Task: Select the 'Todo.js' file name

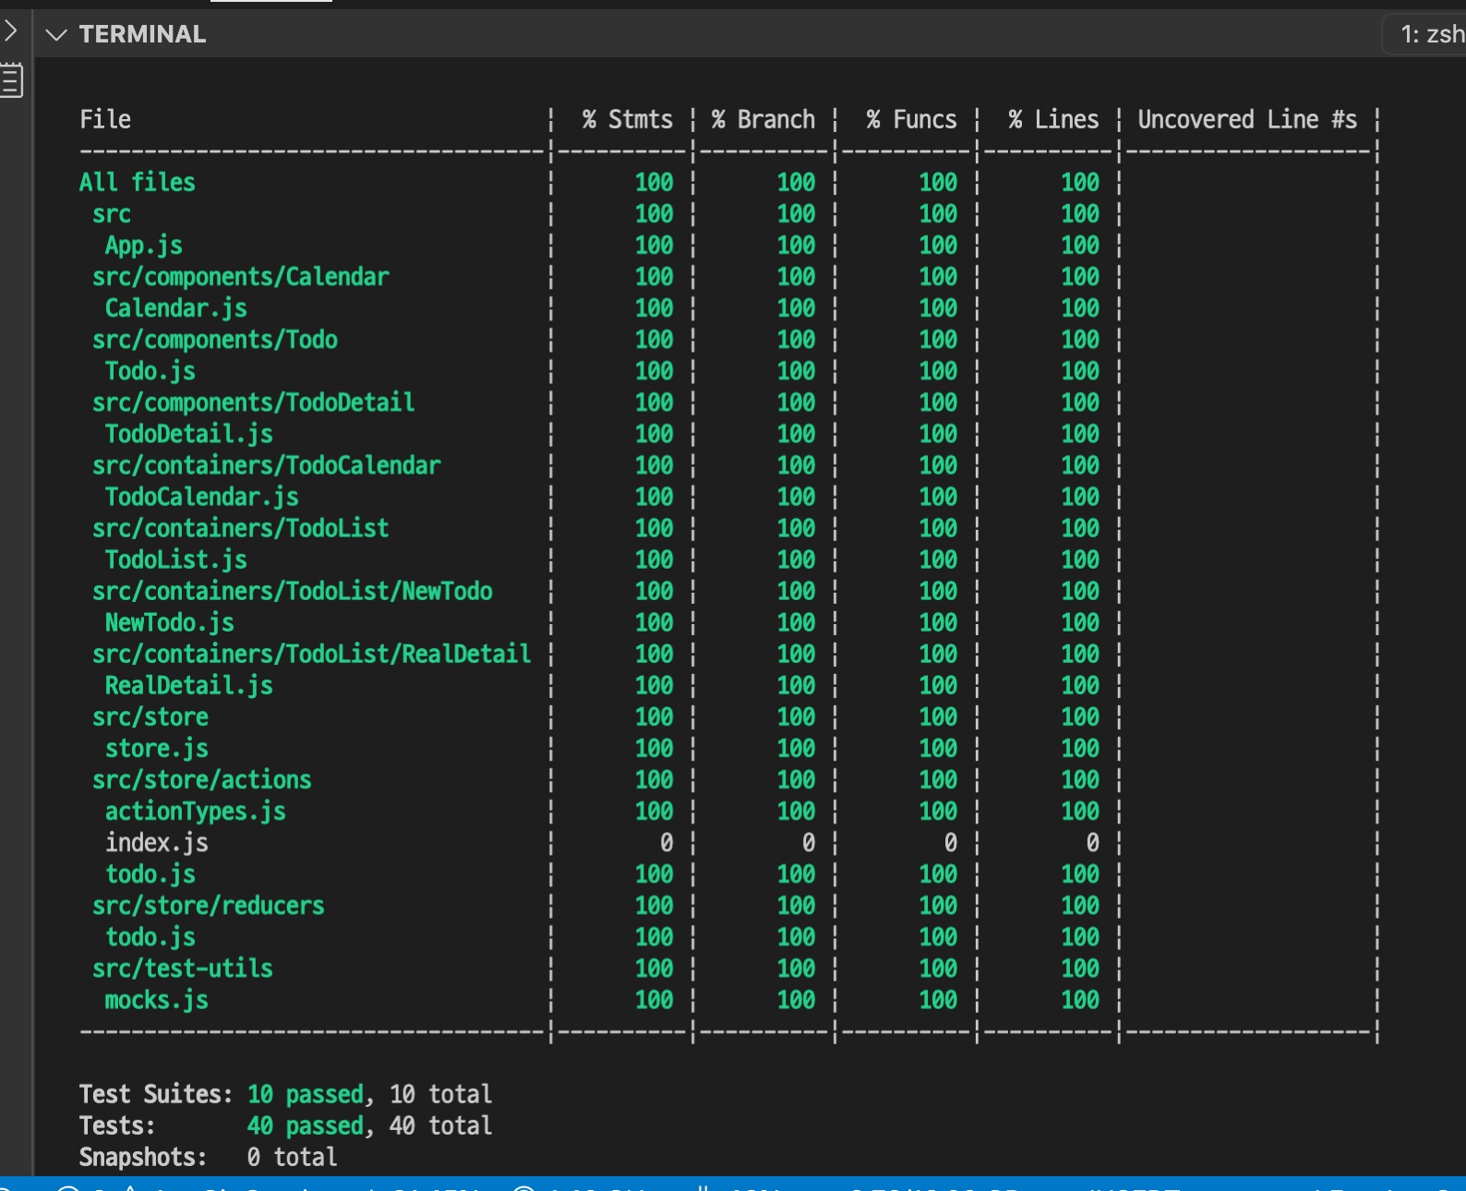Action: tap(150, 371)
